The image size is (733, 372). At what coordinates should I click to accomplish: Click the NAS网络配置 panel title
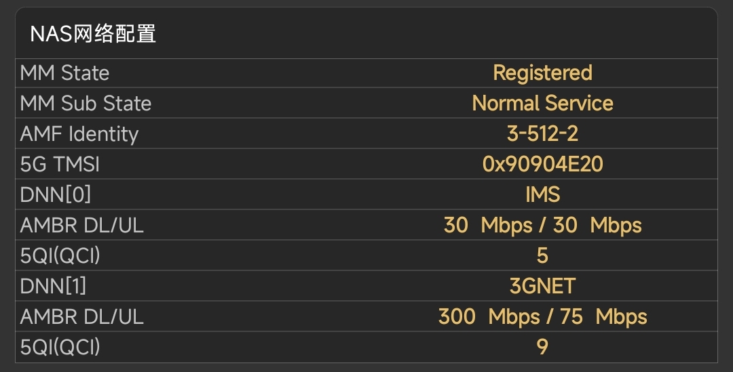point(94,34)
